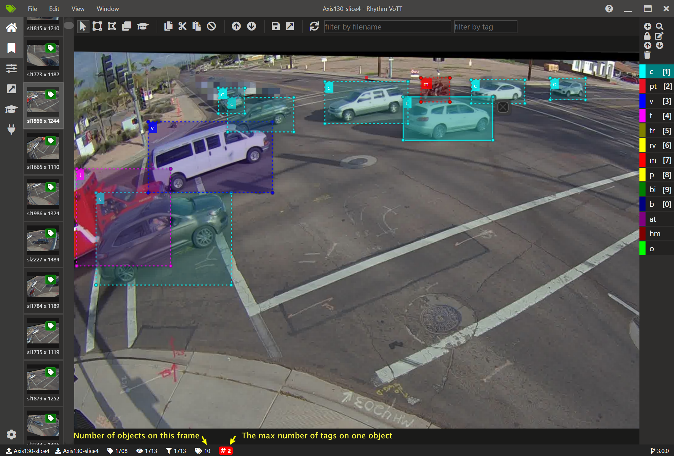Click the remove all regions icon
This screenshot has height=456, width=674.
(x=211, y=26)
